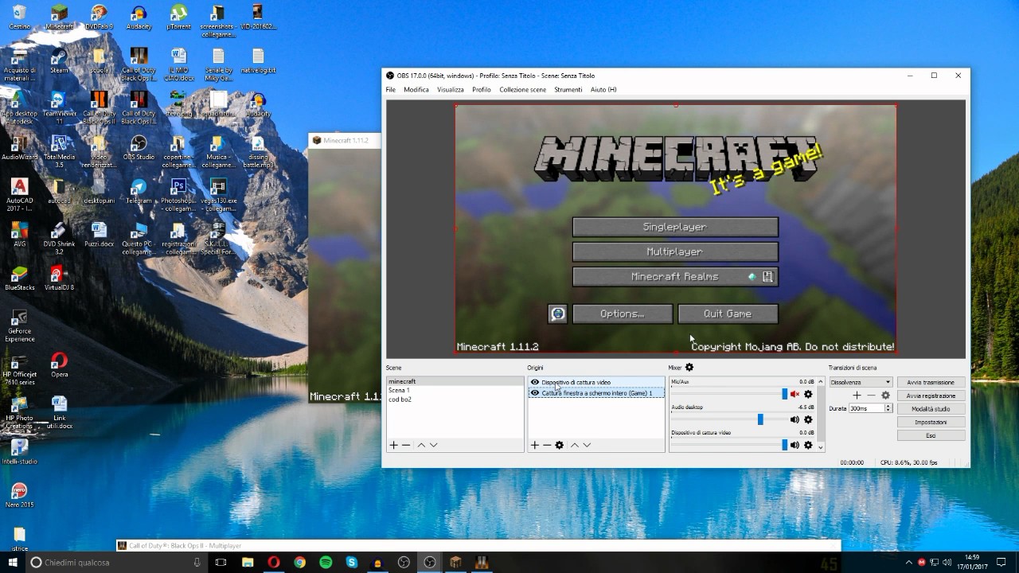This screenshot has height=573, width=1019.
Task: Open the Modifica menu
Action: tap(416, 90)
